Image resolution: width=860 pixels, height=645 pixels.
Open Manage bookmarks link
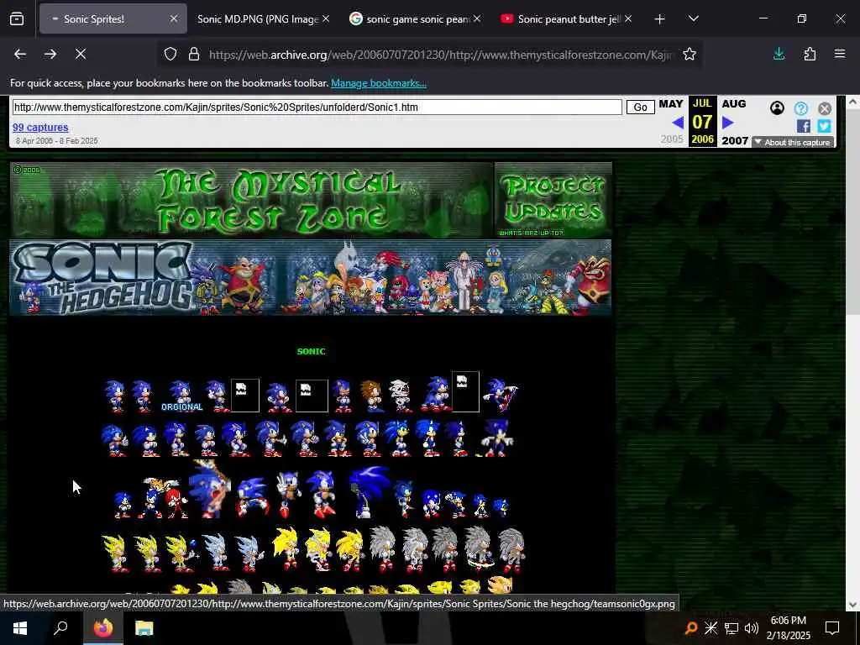point(379,83)
